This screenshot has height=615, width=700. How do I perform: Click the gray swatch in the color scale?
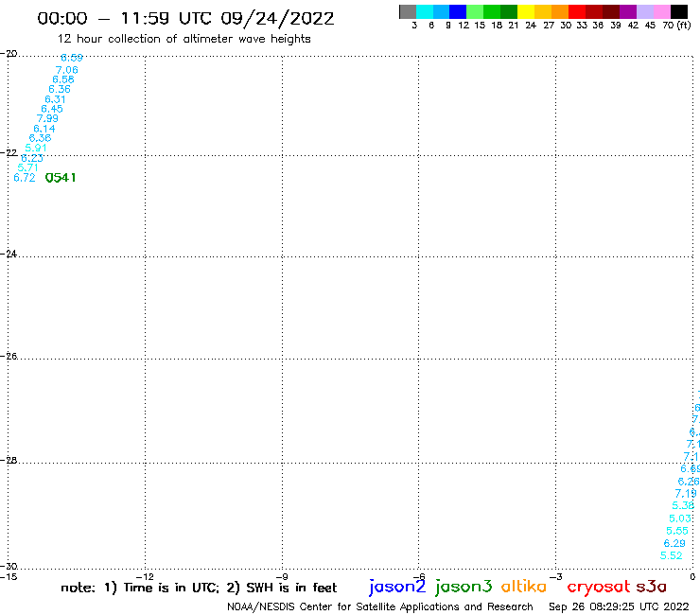(408, 11)
